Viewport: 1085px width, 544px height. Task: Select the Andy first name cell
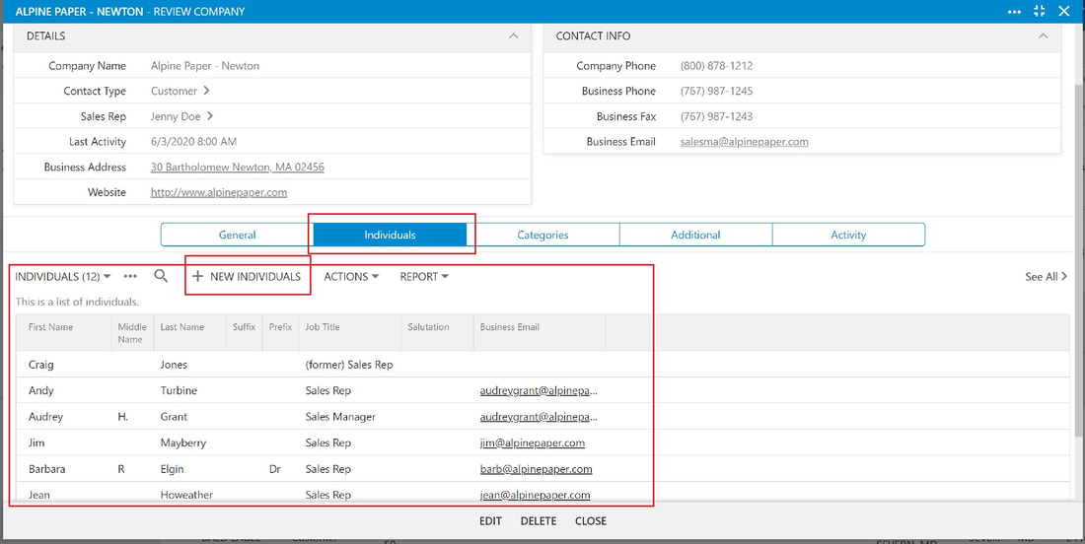coord(40,390)
